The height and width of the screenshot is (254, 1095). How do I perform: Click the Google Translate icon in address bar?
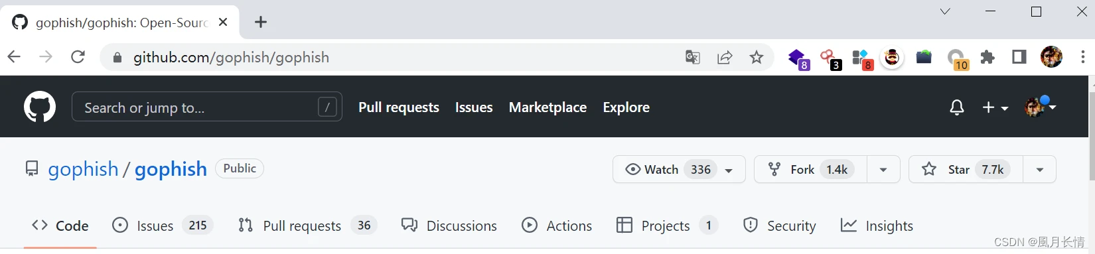(x=692, y=58)
